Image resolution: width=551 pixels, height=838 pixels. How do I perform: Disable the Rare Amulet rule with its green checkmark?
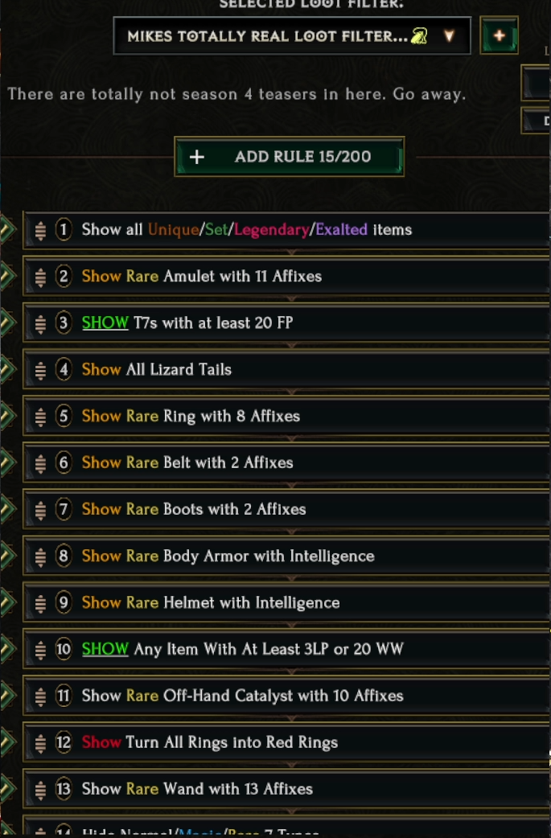(x=7, y=277)
